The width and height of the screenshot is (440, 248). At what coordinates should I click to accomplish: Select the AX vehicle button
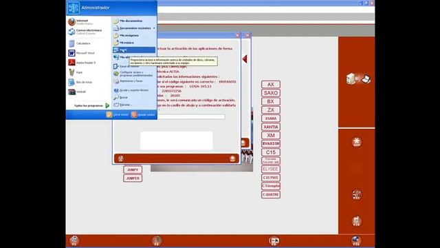[270, 84]
